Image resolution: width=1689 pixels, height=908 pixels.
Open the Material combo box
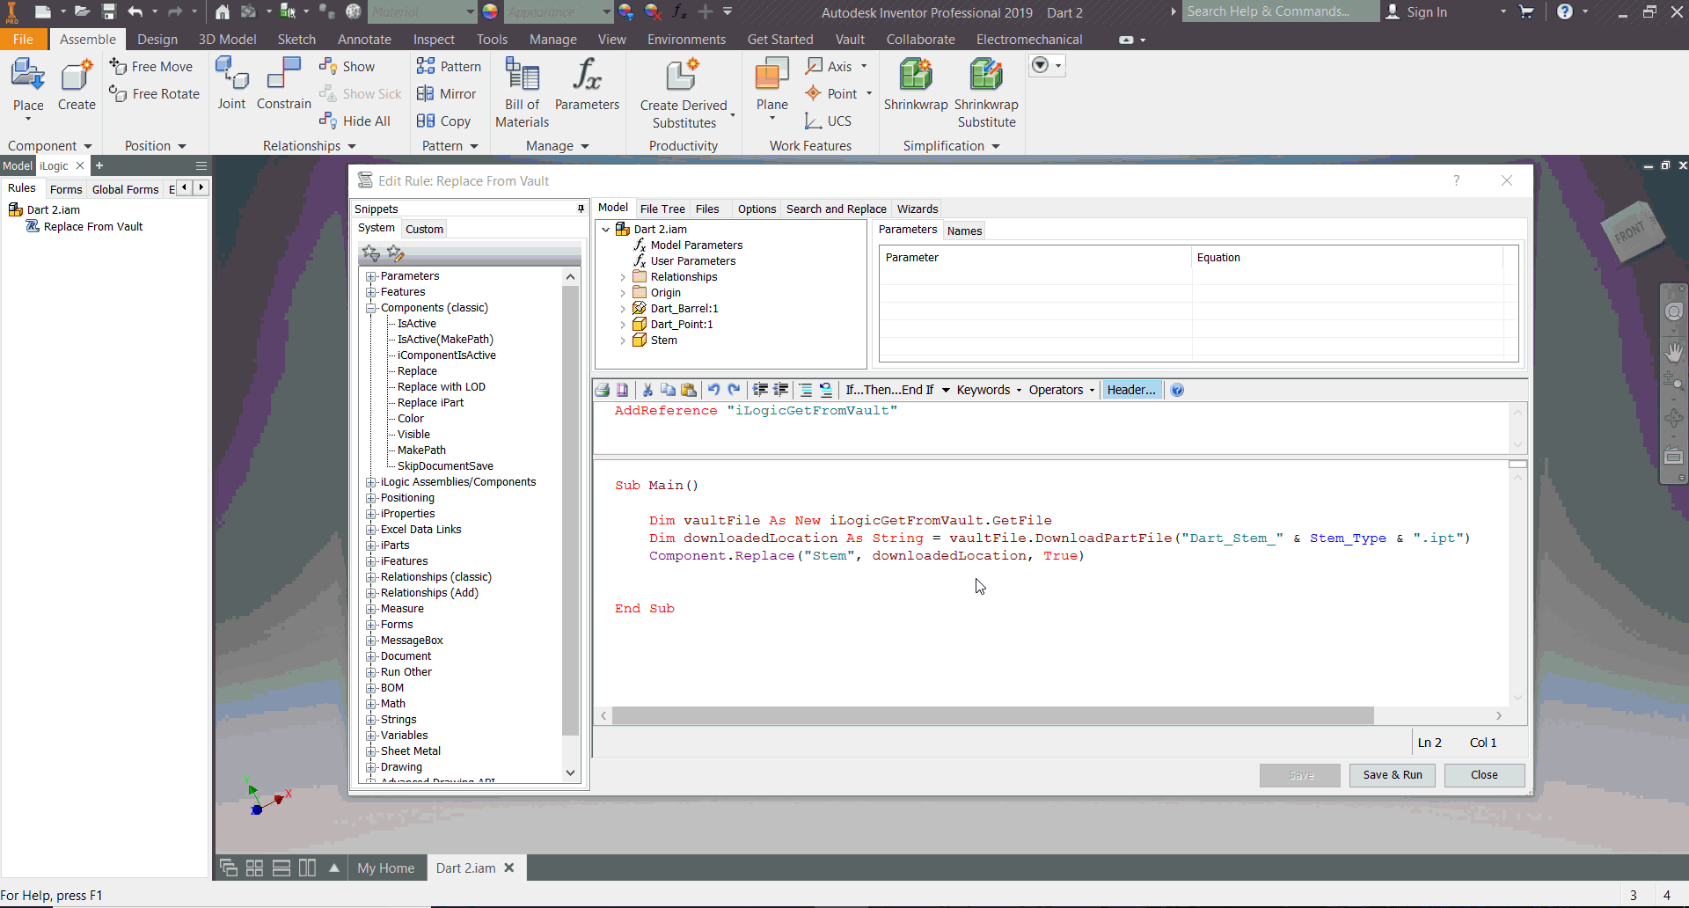[x=422, y=12]
